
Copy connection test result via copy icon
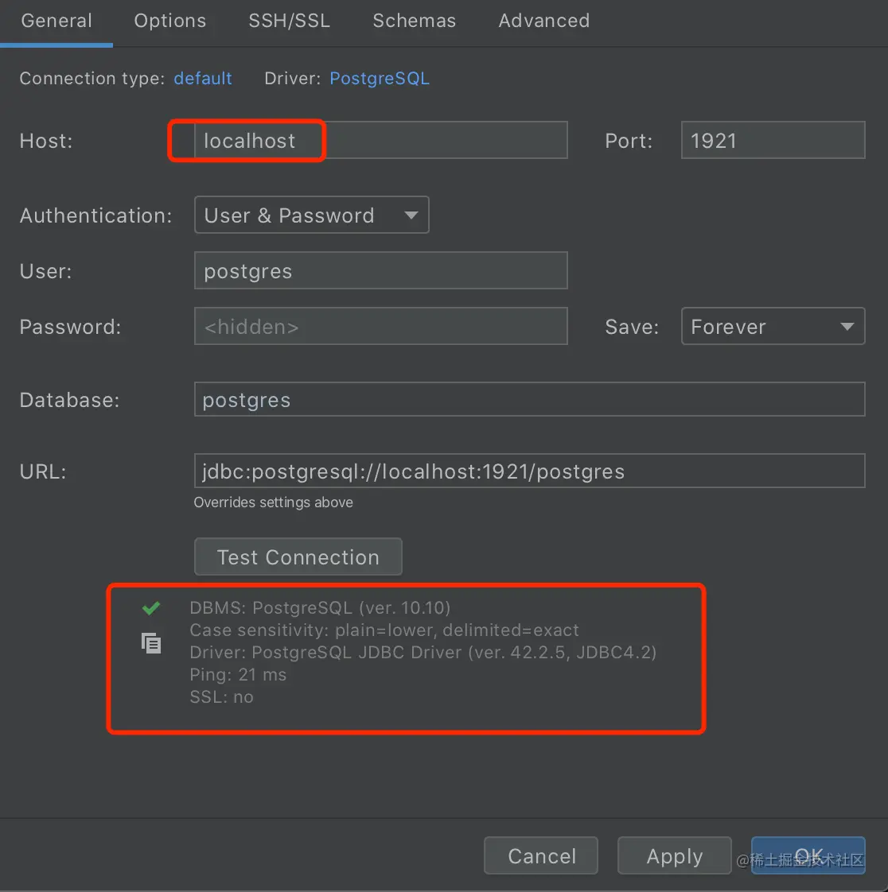point(151,643)
